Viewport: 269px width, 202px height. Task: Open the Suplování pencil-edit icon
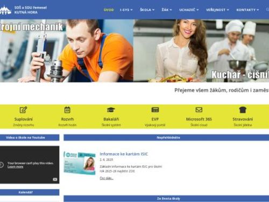click(23, 110)
